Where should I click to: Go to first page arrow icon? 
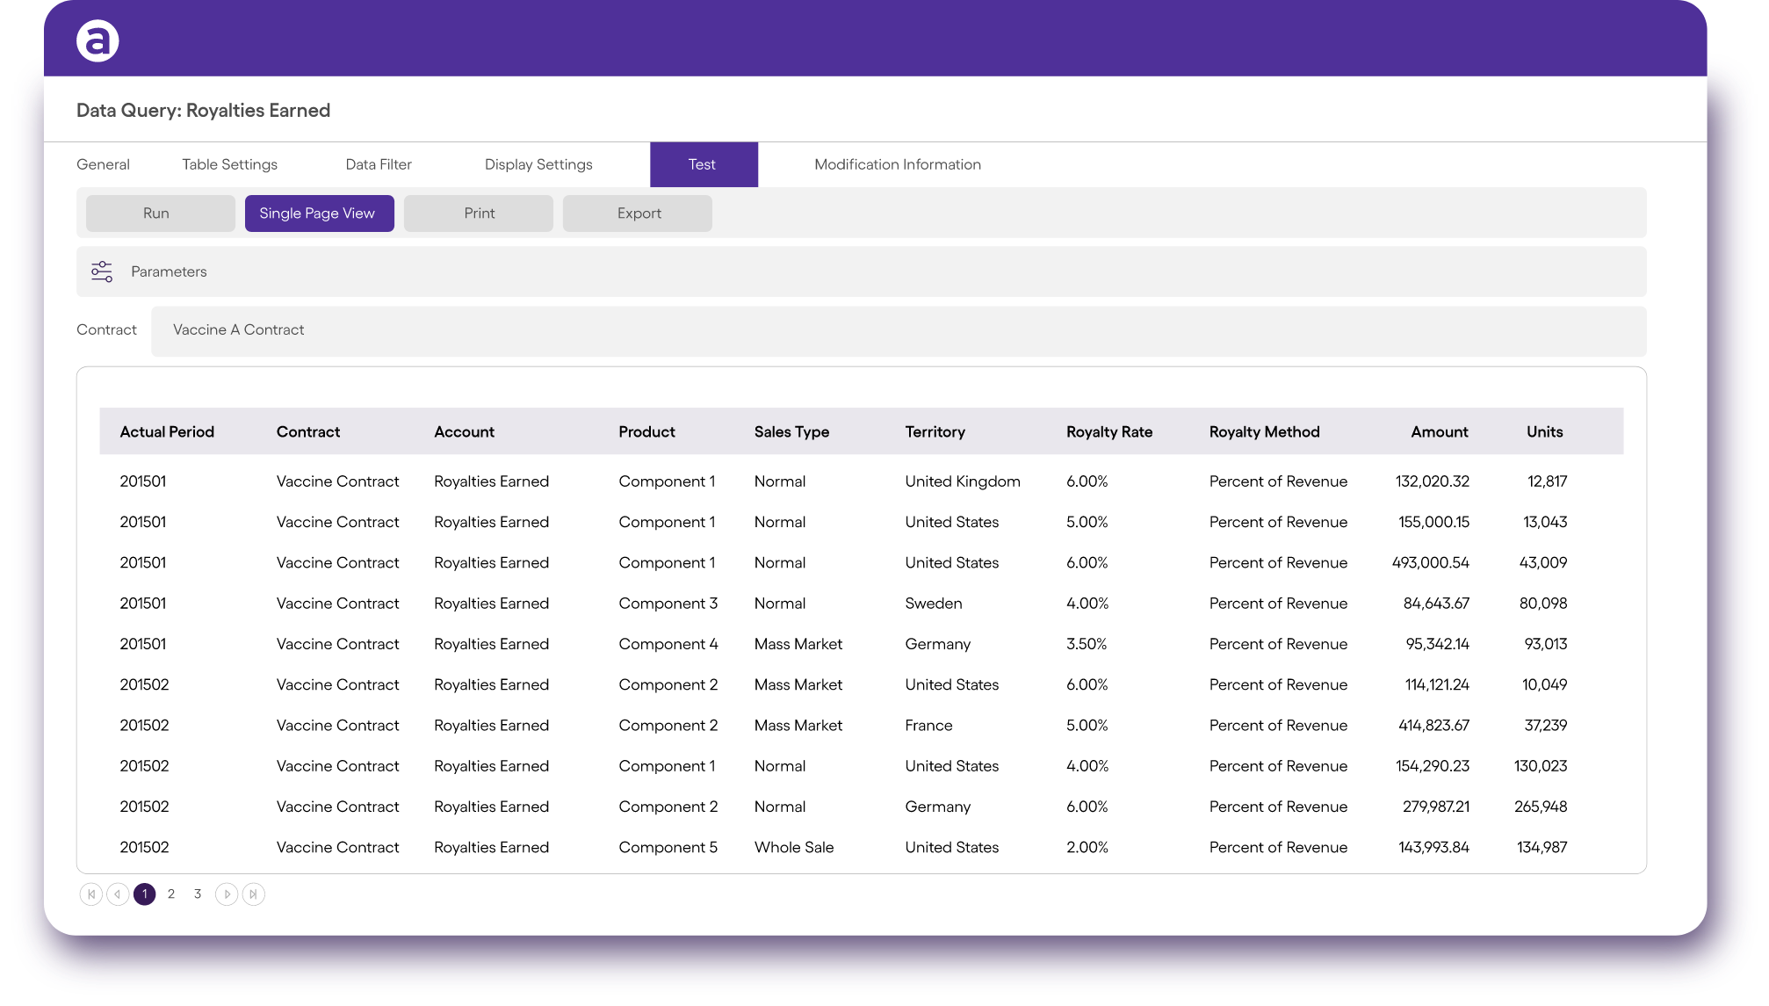[x=90, y=894]
